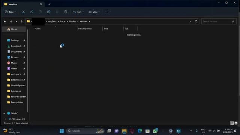Open Downloads in navigation pane
The width and height of the screenshot is (240, 135).
(16, 46)
